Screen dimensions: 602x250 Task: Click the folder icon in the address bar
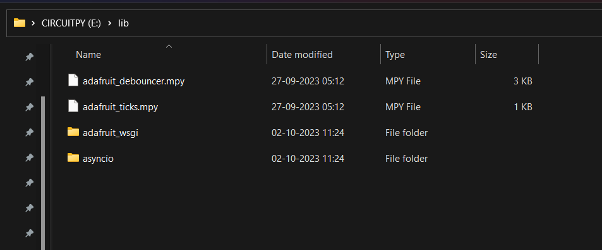[x=20, y=23]
